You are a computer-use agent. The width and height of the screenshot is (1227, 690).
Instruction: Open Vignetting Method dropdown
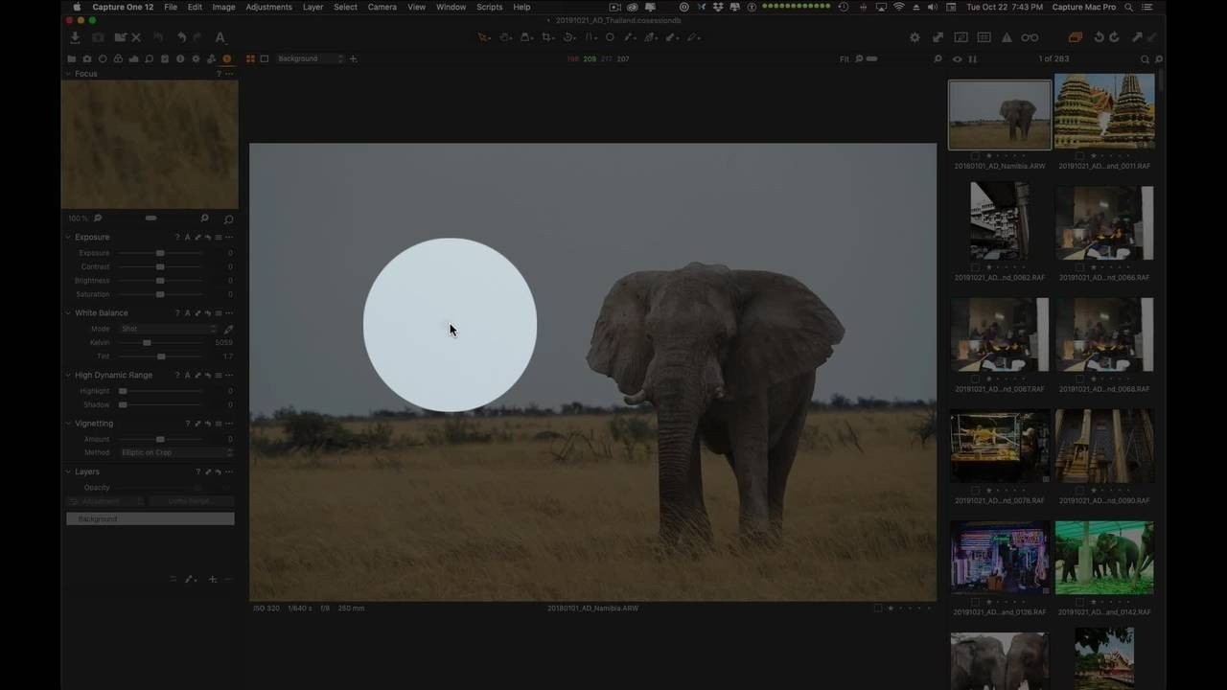point(176,452)
